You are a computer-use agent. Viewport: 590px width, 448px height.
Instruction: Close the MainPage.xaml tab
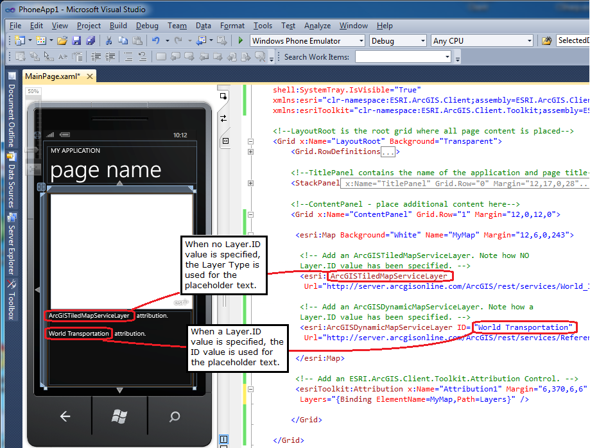[90, 76]
